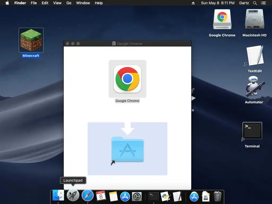The width and height of the screenshot is (272, 204).
Task: Click the "Minecraft" label on the desktop
Action: point(31,56)
